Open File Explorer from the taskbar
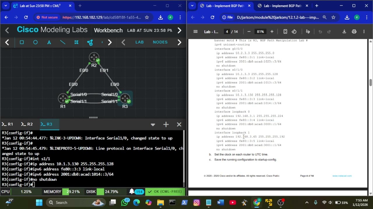The width and height of the screenshot is (373, 209). point(160,203)
